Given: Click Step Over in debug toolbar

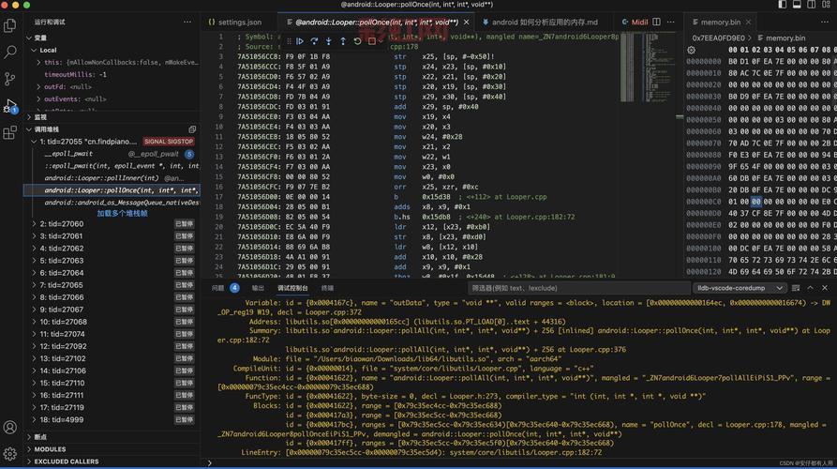Looking at the screenshot, I should tap(314, 41).
